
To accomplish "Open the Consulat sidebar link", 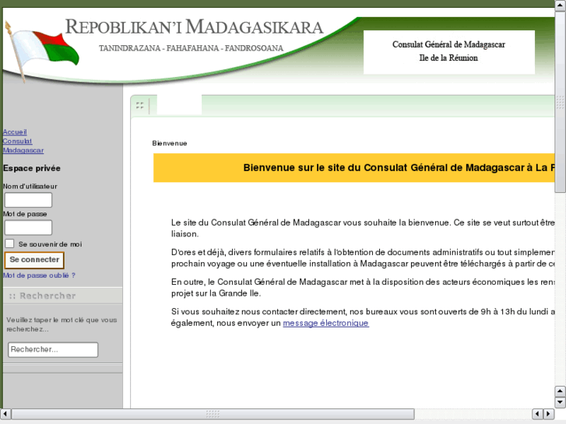I will [x=17, y=141].
